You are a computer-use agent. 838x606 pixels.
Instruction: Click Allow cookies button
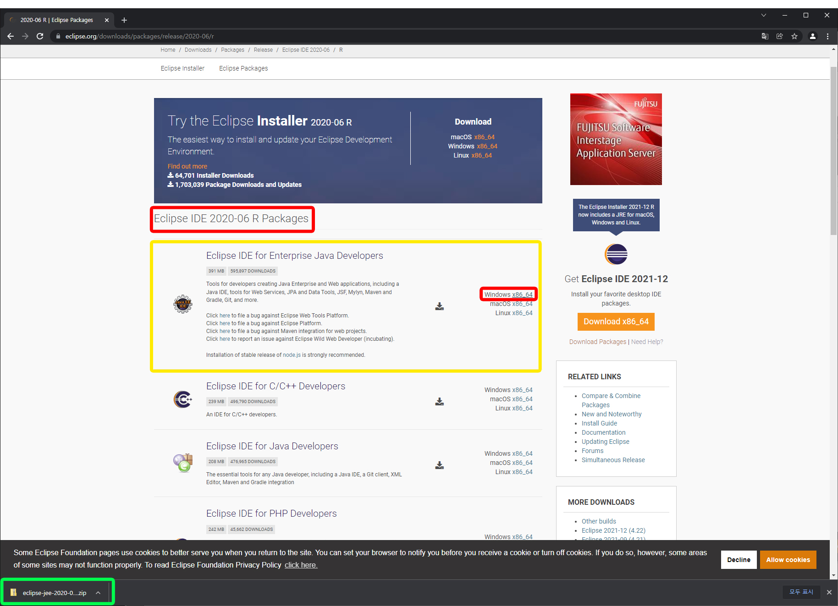(x=788, y=560)
